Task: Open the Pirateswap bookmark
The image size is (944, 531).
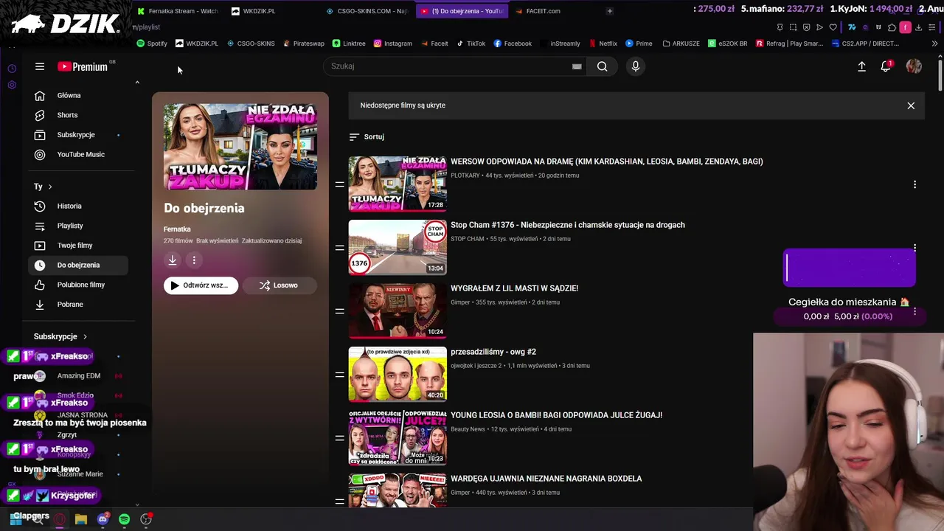Action: (303, 44)
